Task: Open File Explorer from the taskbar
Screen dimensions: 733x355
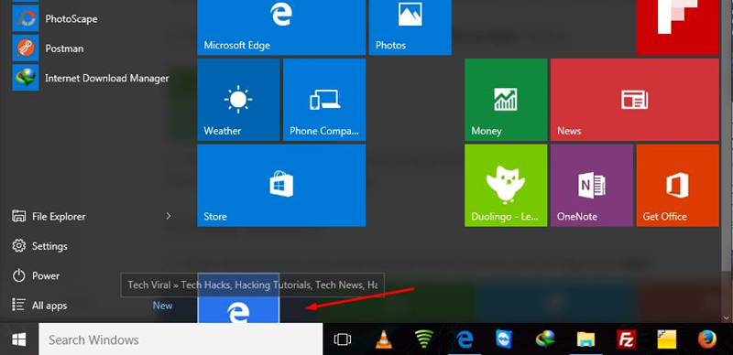Action: tap(585, 339)
